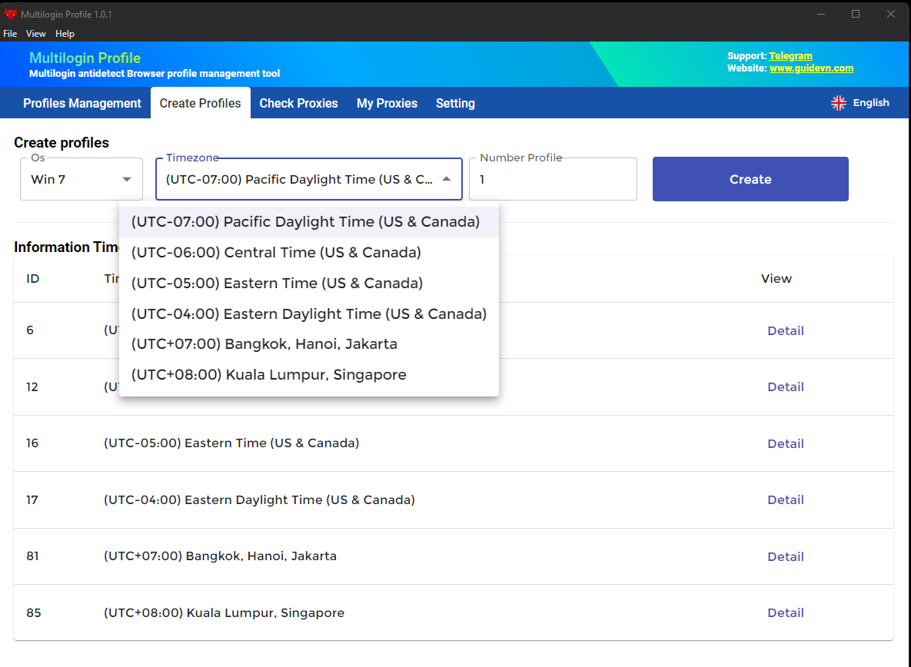911x667 pixels.
Task: Click ID cell 85
Action: 34,613
